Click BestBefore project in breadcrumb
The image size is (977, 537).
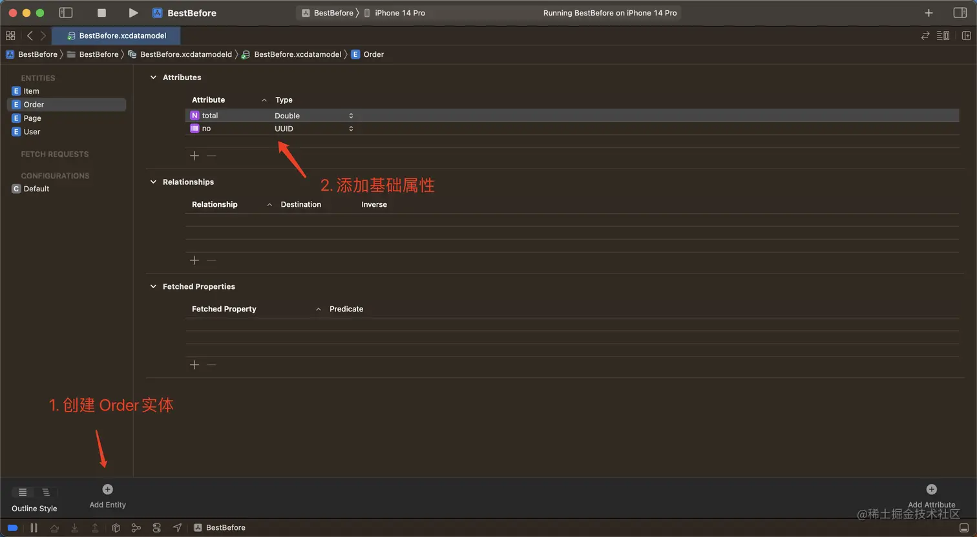coord(32,54)
